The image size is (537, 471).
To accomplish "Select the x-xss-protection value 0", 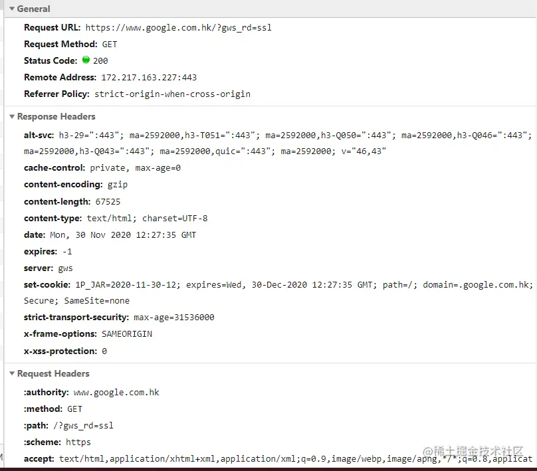I will (x=104, y=351).
